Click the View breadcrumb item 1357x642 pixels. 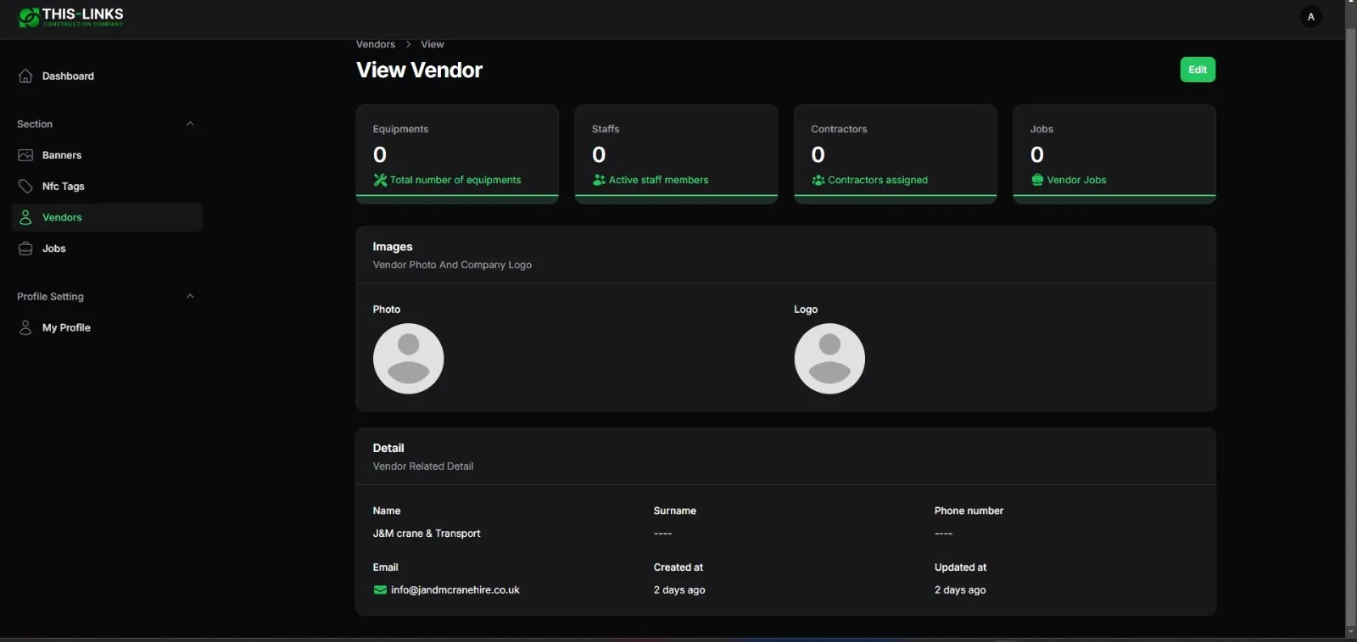(x=433, y=44)
